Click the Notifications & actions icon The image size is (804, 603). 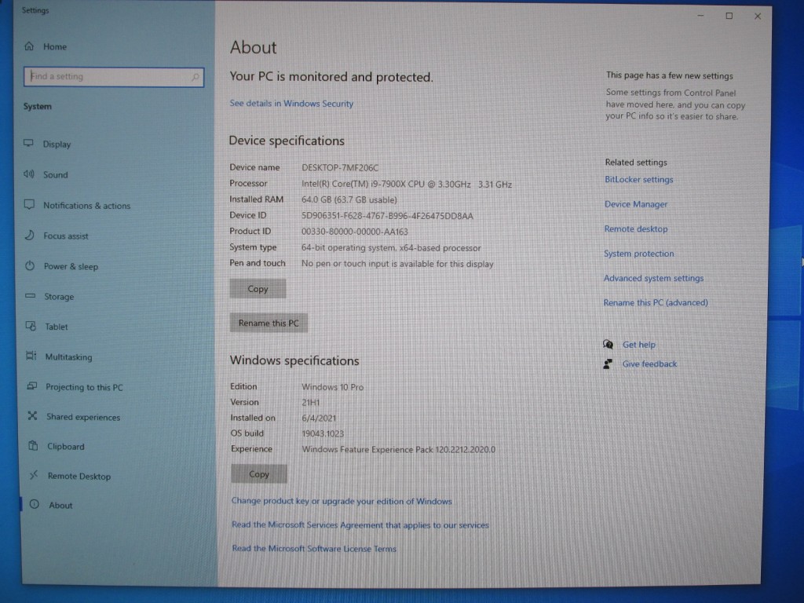pyautogui.click(x=29, y=205)
